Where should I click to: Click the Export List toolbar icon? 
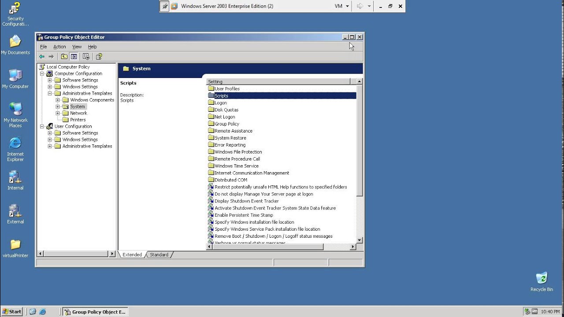click(86, 56)
